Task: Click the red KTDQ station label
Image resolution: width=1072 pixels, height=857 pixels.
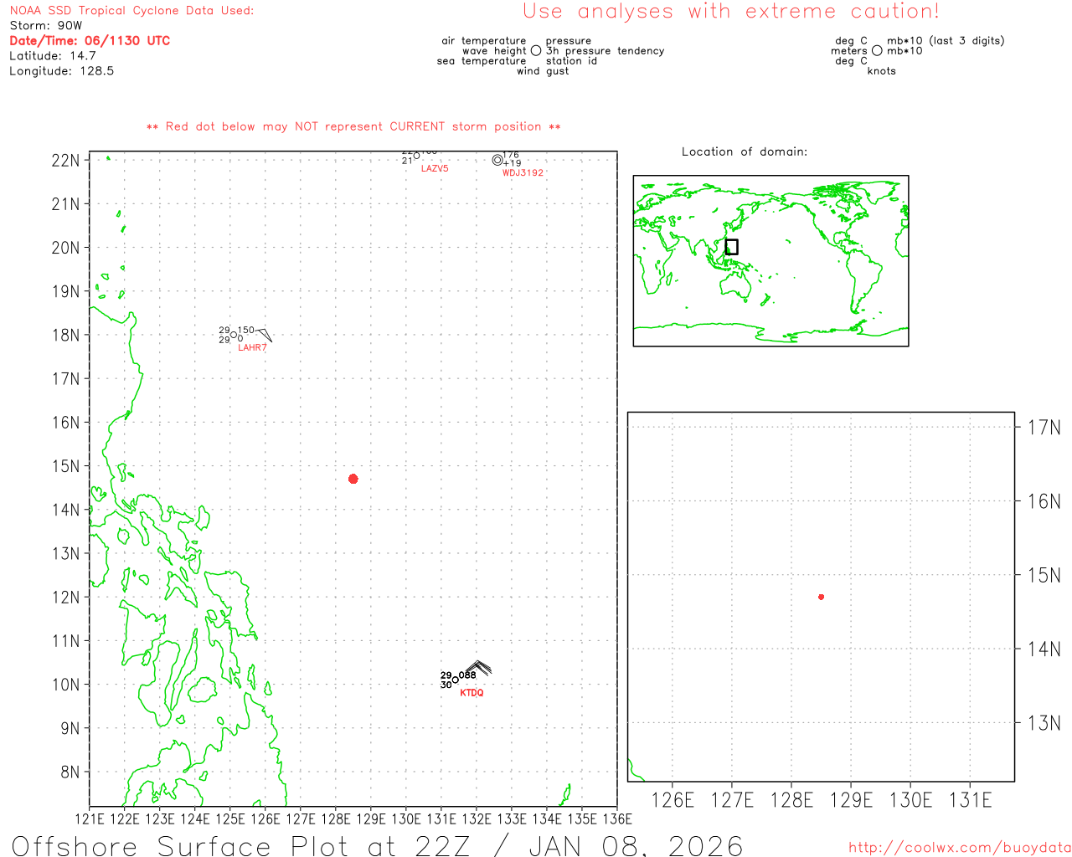Action: pyautogui.click(x=472, y=693)
